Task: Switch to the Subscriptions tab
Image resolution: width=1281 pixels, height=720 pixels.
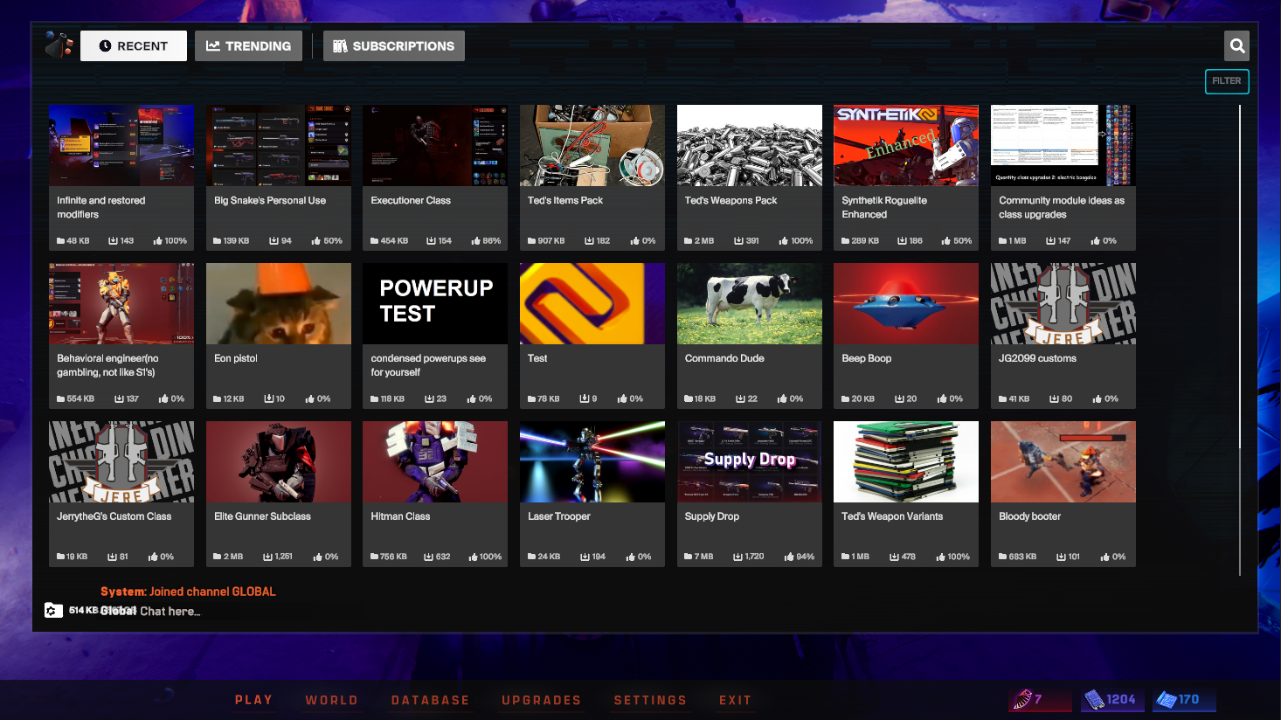Action: point(394,46)
